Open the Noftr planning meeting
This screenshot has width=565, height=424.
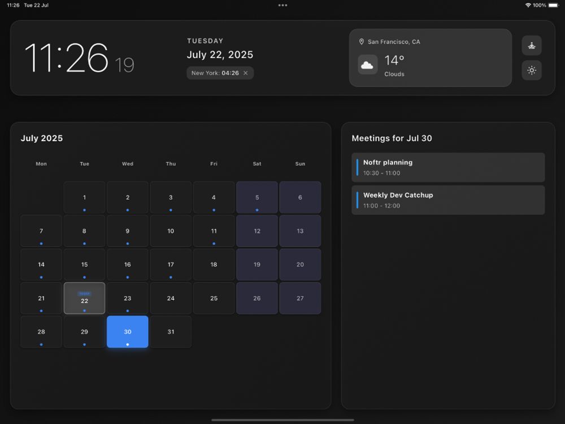coord(448,167)
